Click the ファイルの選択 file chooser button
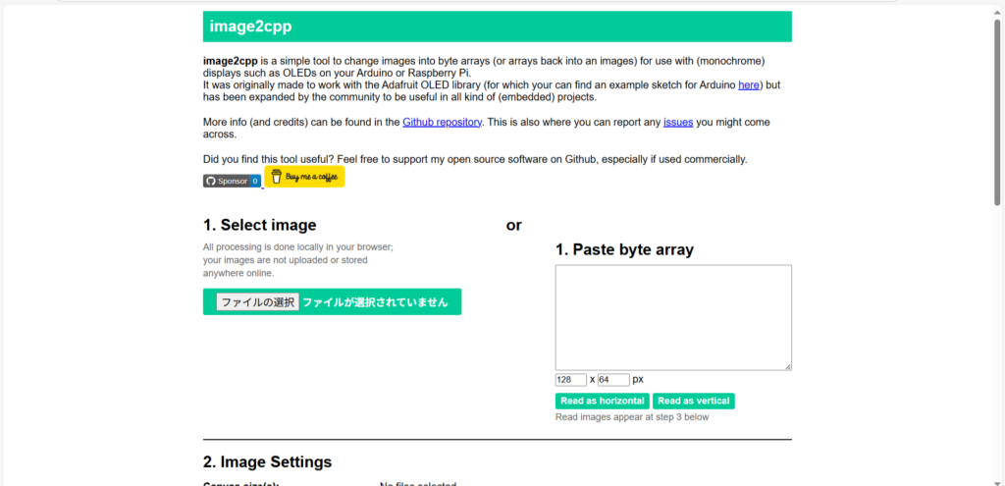1005x486 pixels. (258, 302)
